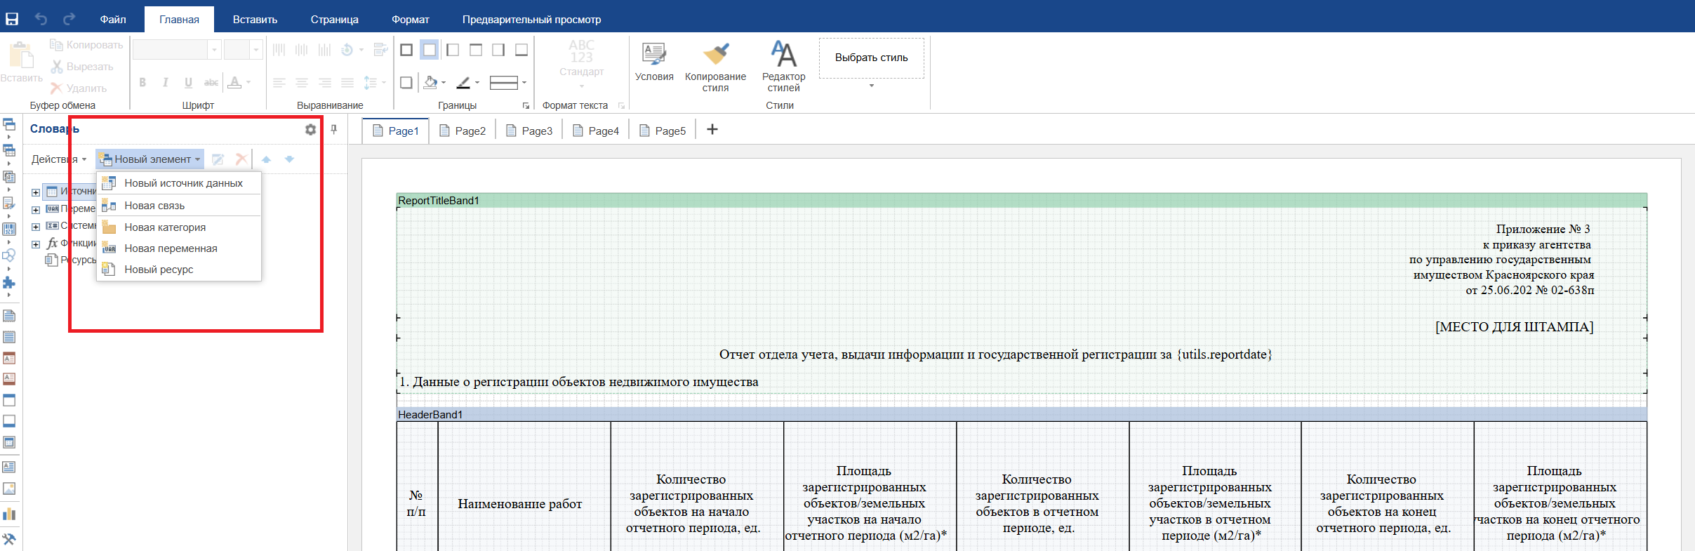Click shapes component icon in toolbox
Screen dimensions: 1695x551
[9, 255]
